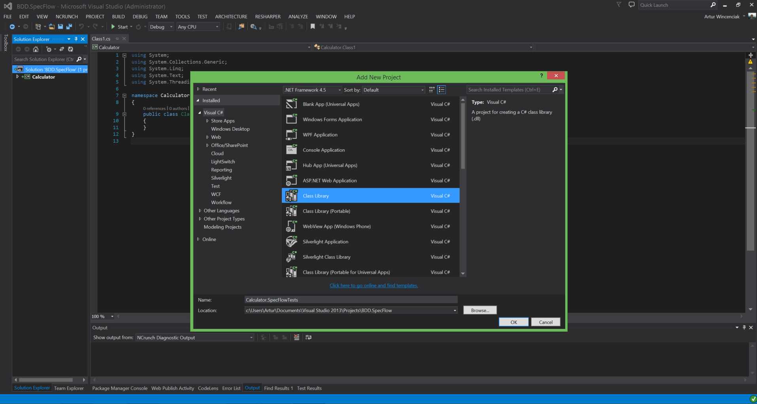This screenshot has height=404, width=757.
Task: Click the Browse... button
Action: coord(479,310)
